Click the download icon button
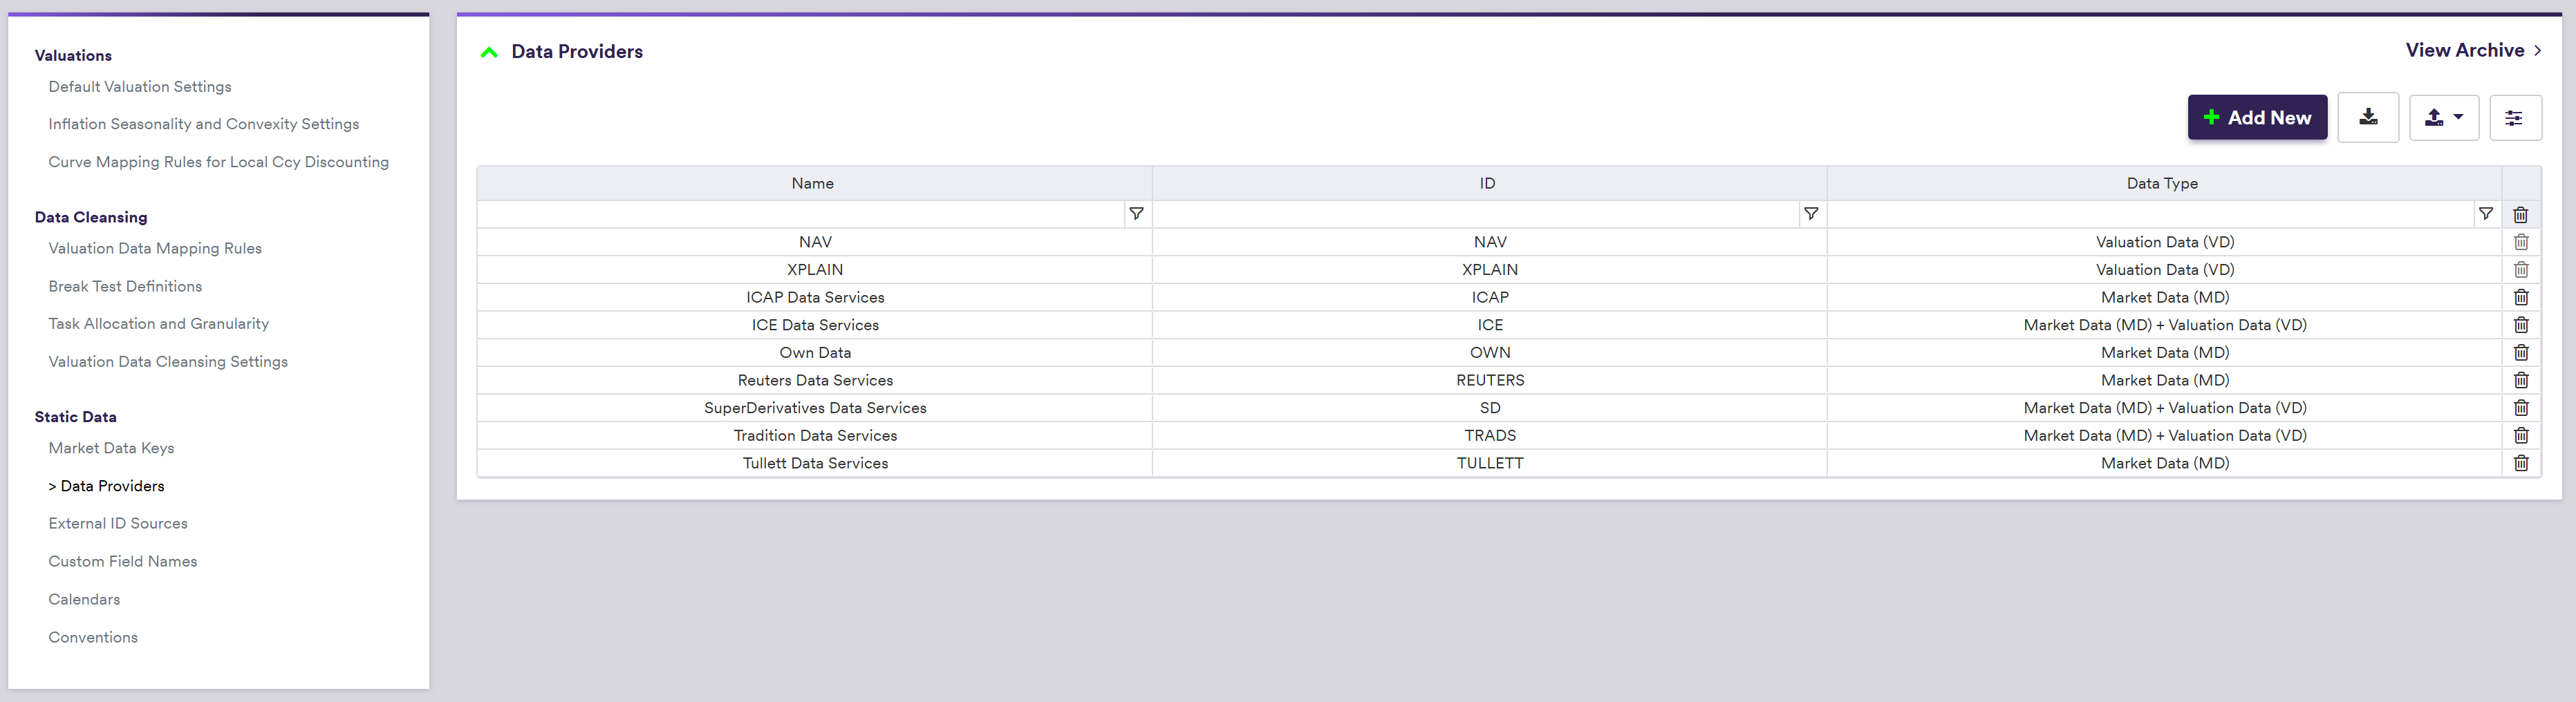The height and width of the screenshot is (702, 2576). coord(2367,118)
